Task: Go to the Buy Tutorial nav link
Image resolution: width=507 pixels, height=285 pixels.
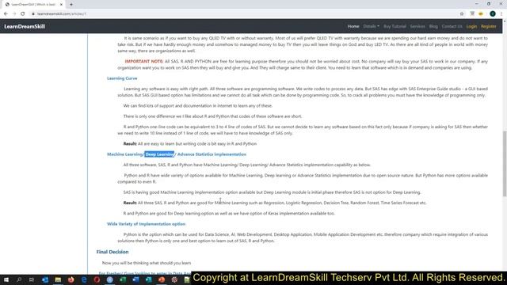Action: [x=395, y=26]
